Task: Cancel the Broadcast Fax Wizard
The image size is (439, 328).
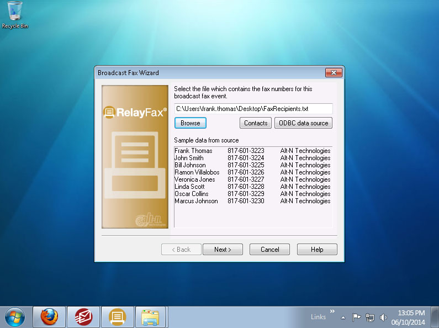Action: click(269, 250)
